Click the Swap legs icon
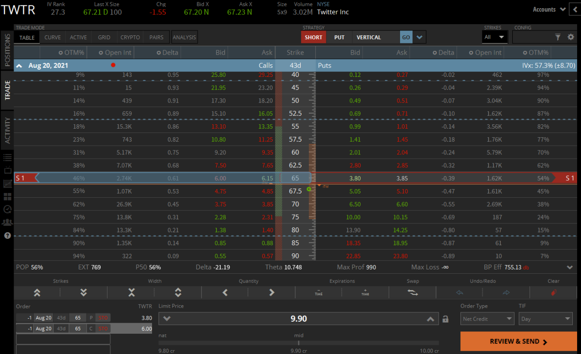 tap(413, 293)
